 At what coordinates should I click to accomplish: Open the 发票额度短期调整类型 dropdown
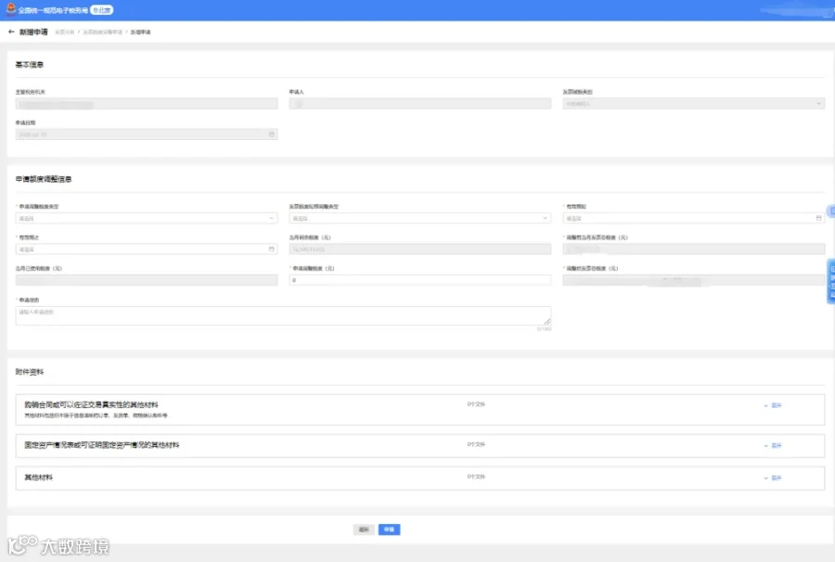pyautogui.click(x=420, y=218)
